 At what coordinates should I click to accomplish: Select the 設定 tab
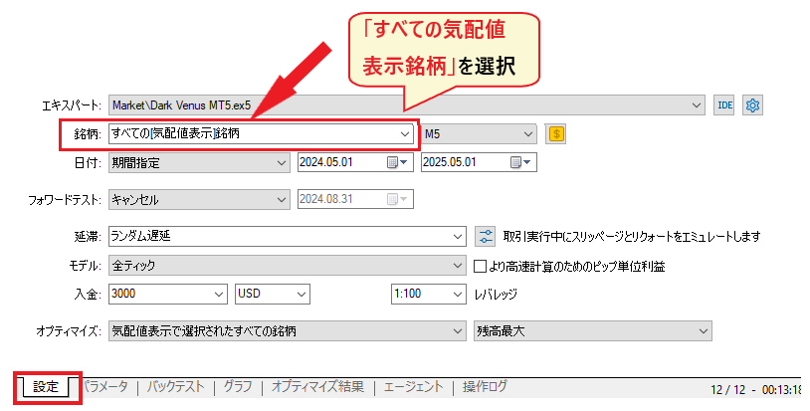[46, 387]
